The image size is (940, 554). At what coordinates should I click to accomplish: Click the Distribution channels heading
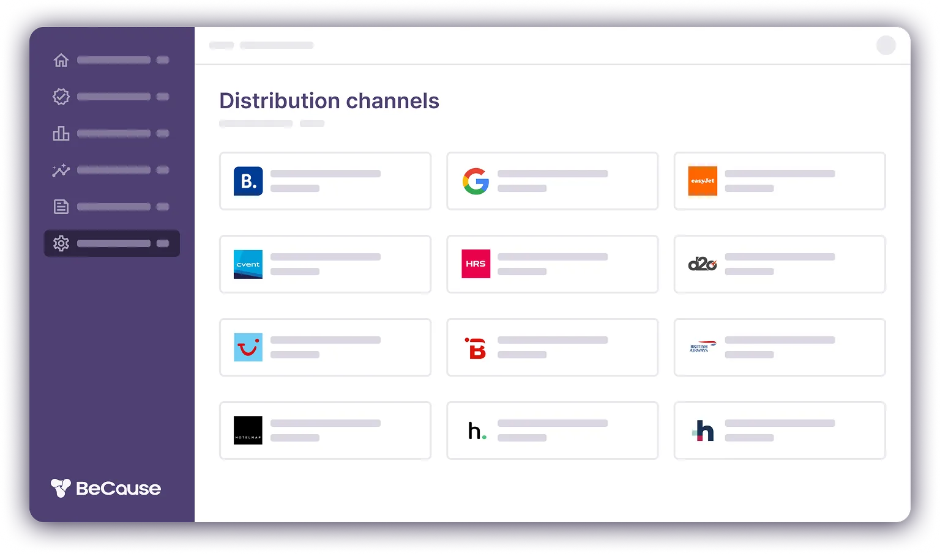click(x=329, y=101)
